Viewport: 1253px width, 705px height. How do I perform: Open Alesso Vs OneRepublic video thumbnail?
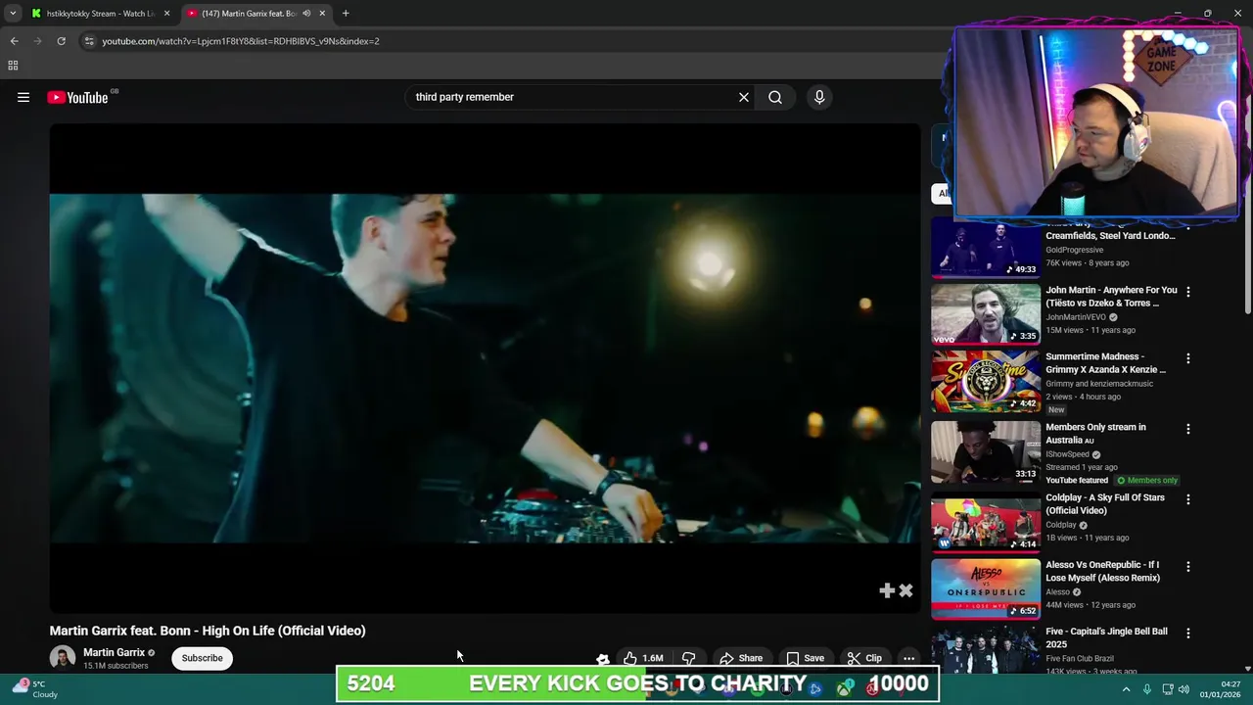tap(986, 589)
